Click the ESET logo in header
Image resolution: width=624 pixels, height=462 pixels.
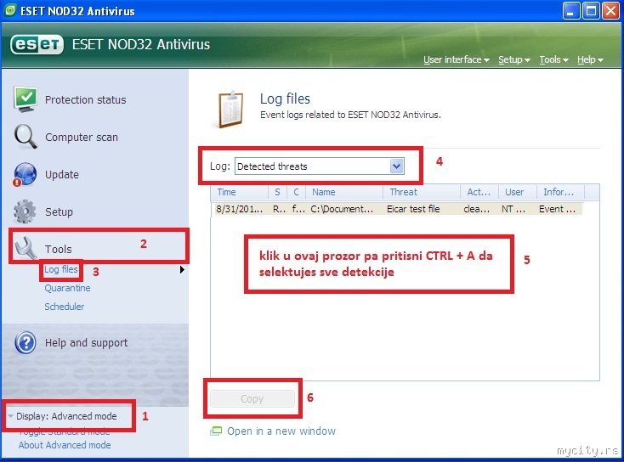click(x=37, y=44)
